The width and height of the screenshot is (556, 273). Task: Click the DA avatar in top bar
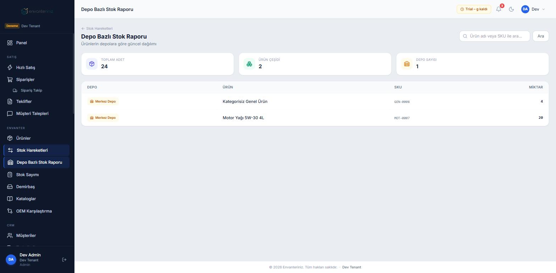pos(525,9)
